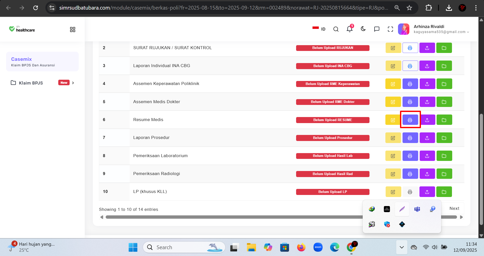This screenshot has height=256, width=484.
Task: Switch language using ID flag selector
Action: click(319, 29)
